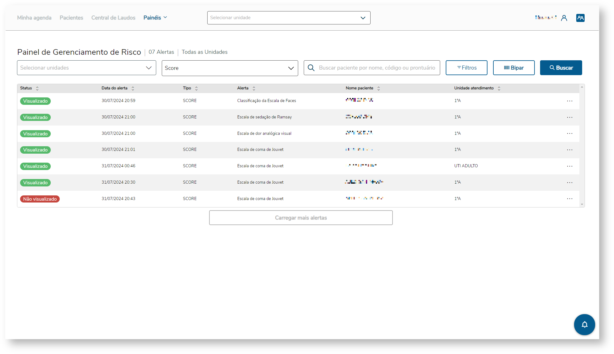Open the Filtros panel
Screen dimensions: 614x354
click(x=466, y=68)
